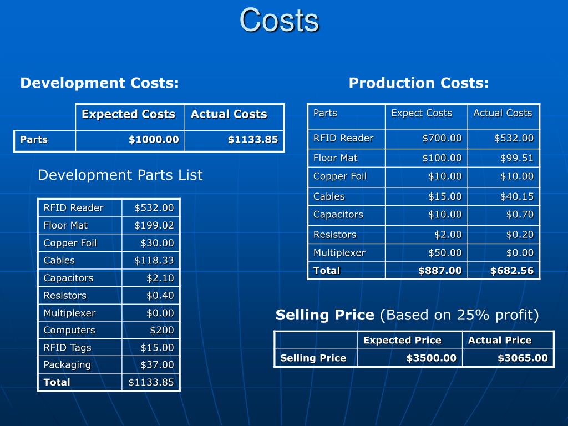Click the "$0.40" Resistors cost
This screenshot has height=426, width=568.
pos(160,295)
